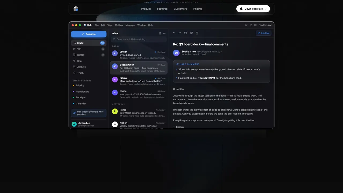Click the Halo triaged 38 emails notice
The height and width of the screenshot is (193, 343).
(x=89, y=113)
